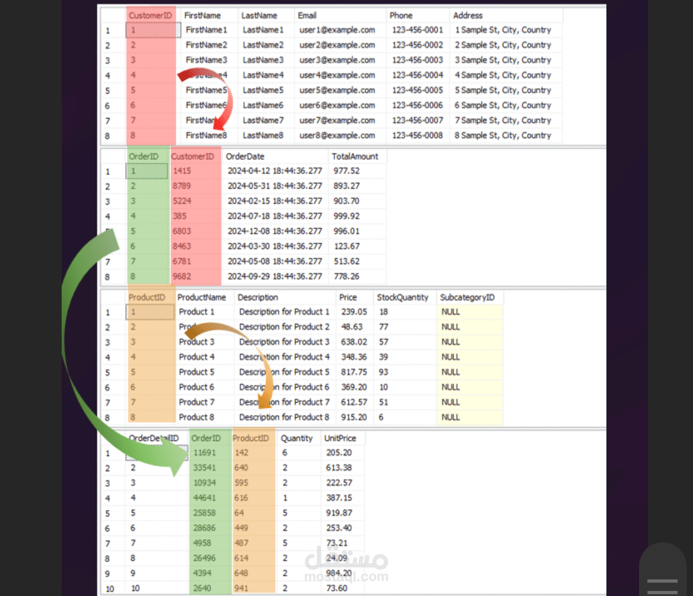Select order detail OrderID 33541
Viewport: 693px width, 596px height.
click(205, 468)
